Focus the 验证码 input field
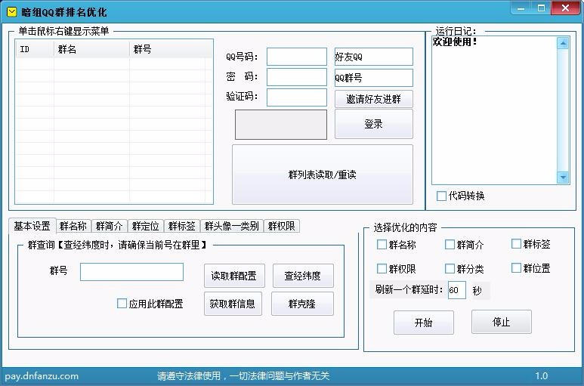 tap(297, 97)
